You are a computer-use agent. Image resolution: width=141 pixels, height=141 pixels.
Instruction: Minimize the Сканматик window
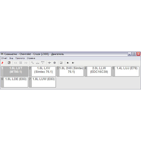coord(129,54)
